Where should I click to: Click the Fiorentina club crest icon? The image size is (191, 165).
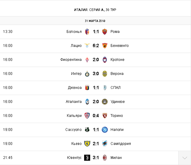coord(87,60)
